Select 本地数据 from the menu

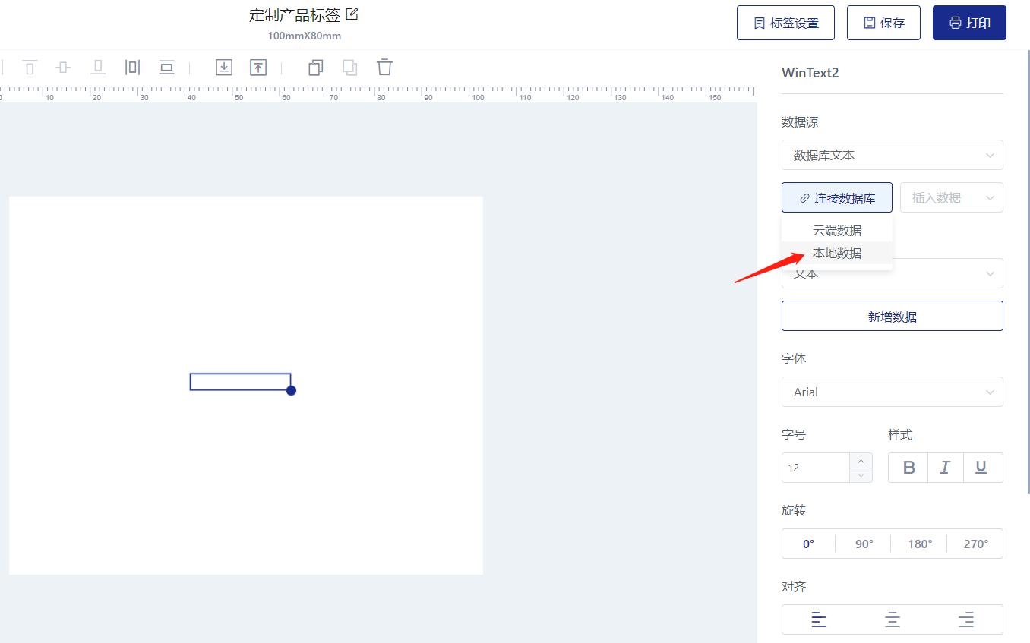click(837, 253)
